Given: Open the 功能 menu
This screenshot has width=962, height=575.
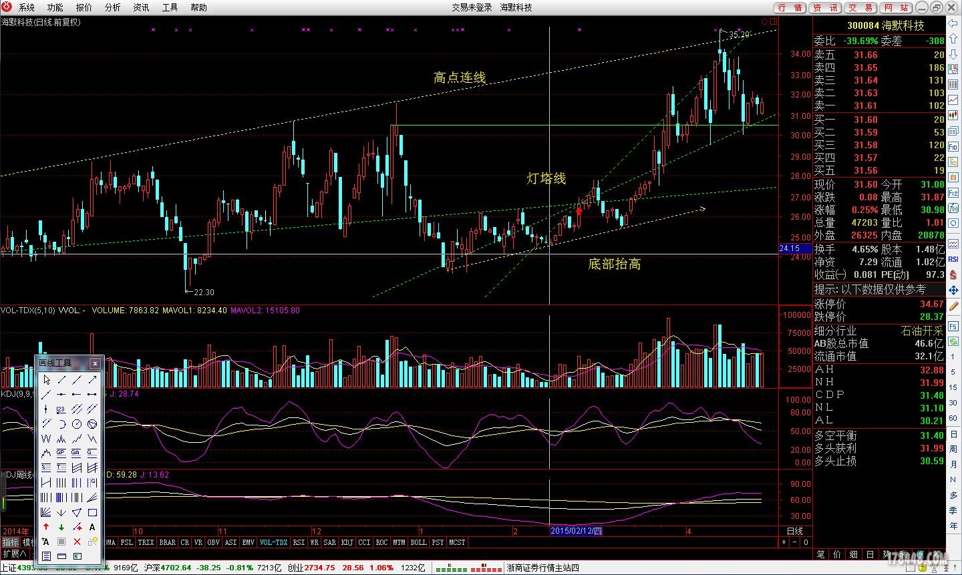Looking at the screenshot, I should [55, 7].
